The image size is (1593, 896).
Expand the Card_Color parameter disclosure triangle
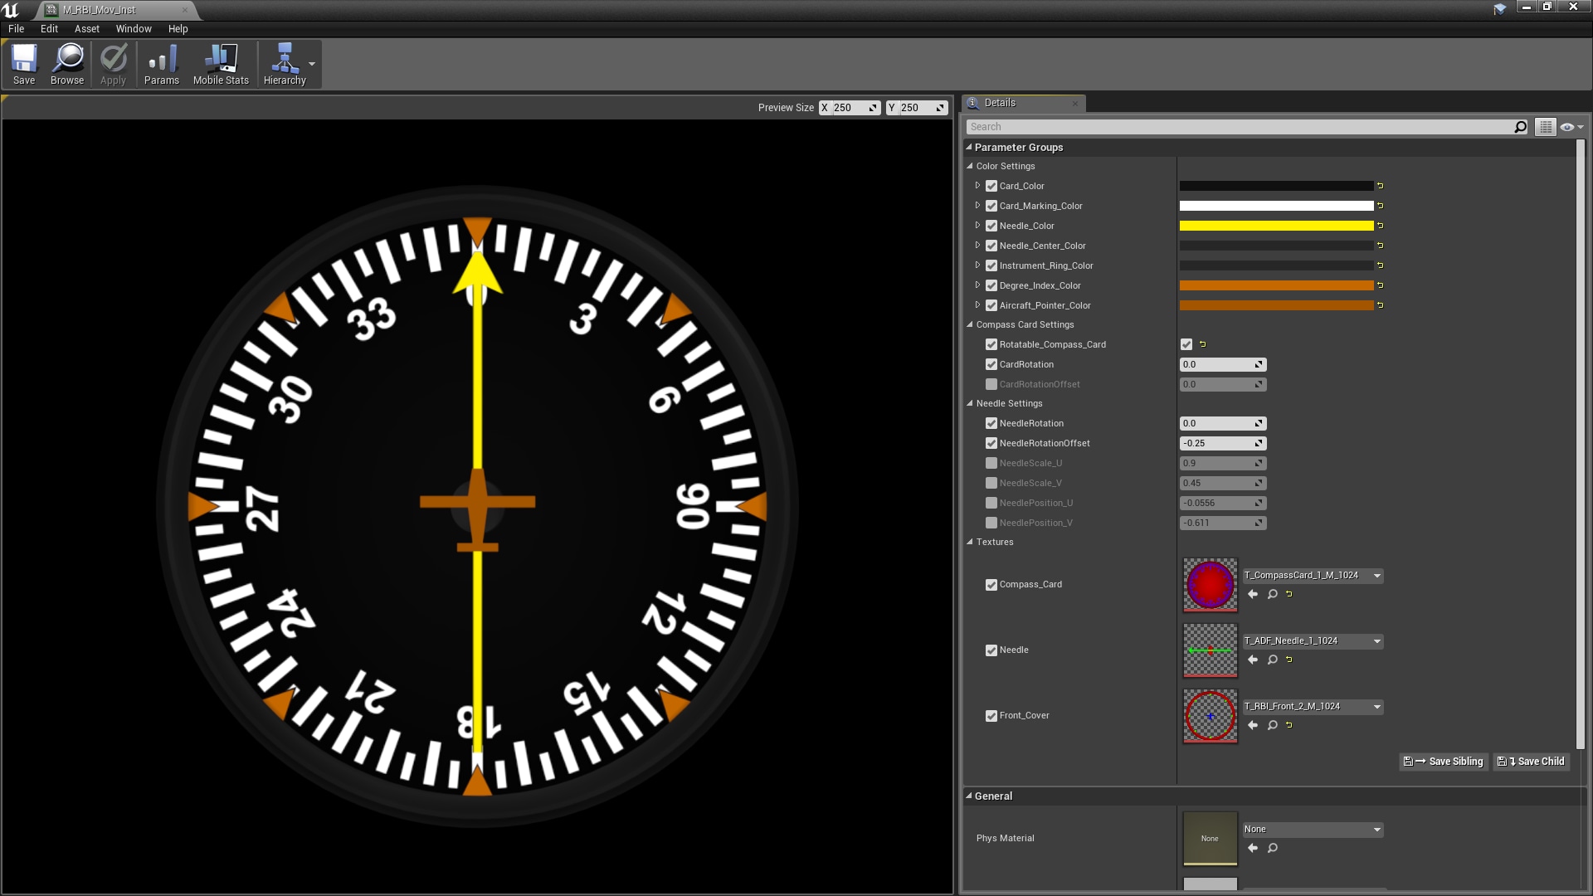(978, 186)
